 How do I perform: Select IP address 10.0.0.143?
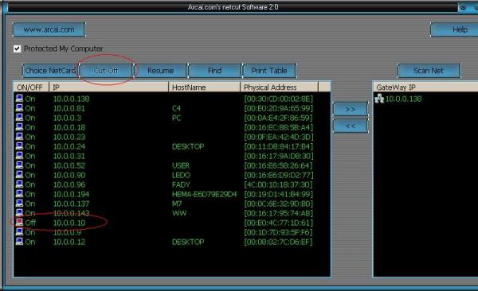(72, 213)
